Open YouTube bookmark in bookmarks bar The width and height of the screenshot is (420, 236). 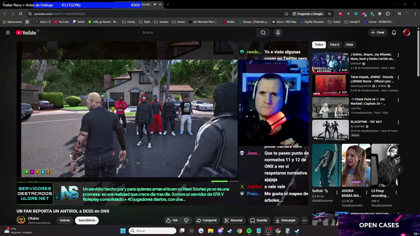pyautogui.click(x=61, y=22)
